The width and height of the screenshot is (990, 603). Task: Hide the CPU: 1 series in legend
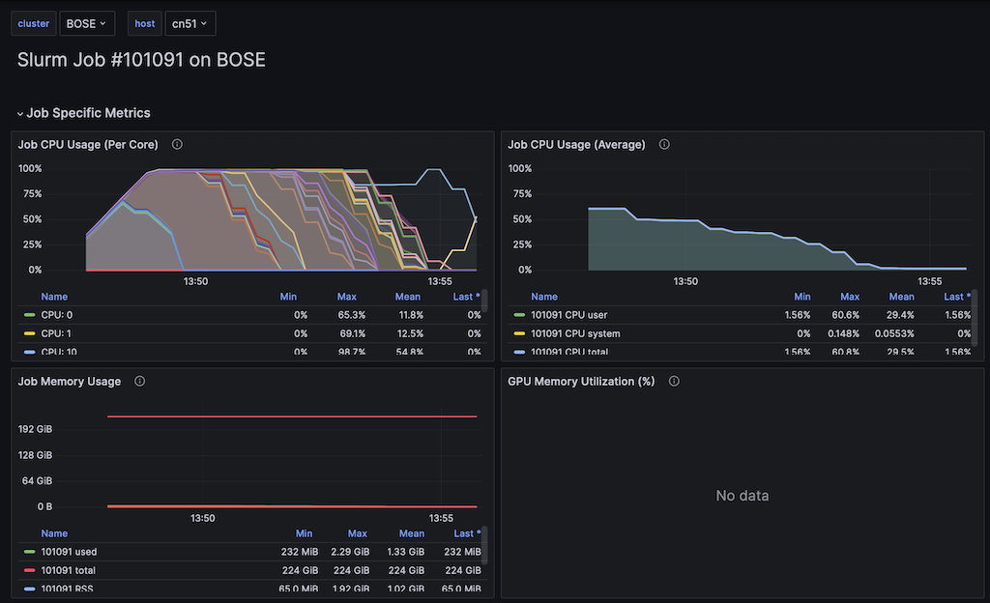[x=54, y=333]
